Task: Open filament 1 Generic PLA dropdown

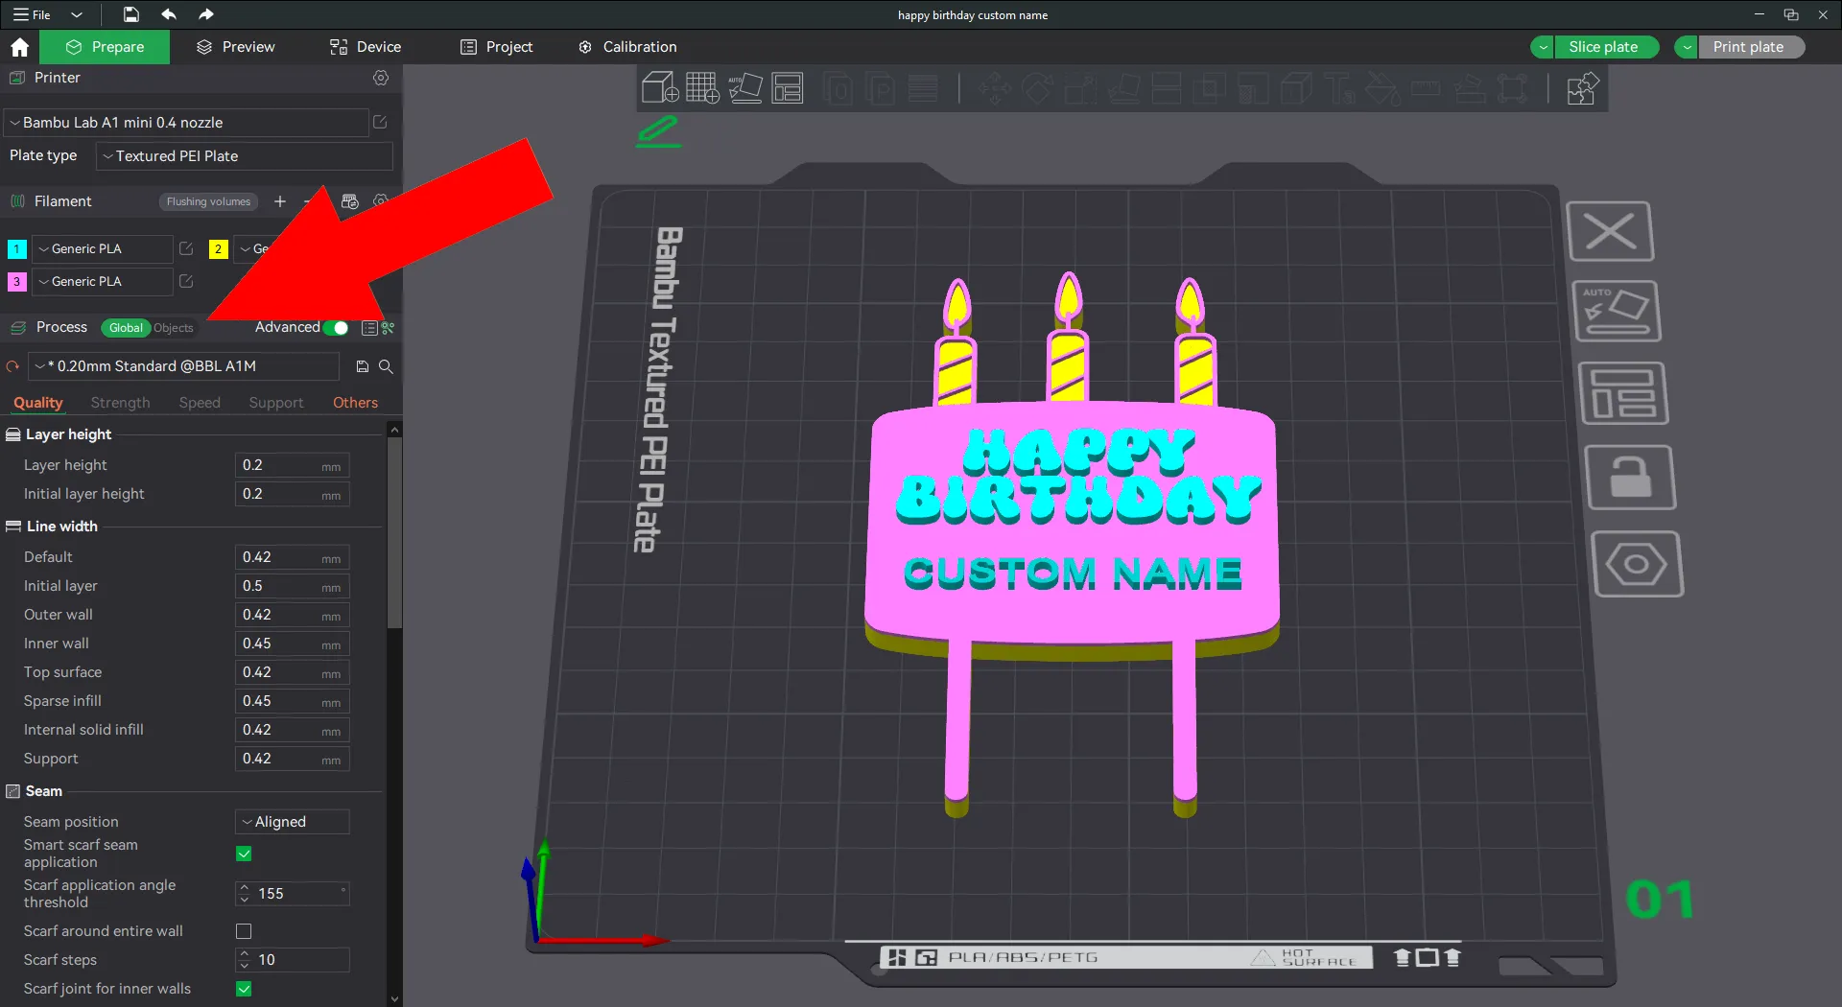Action: tap(103, 248)
